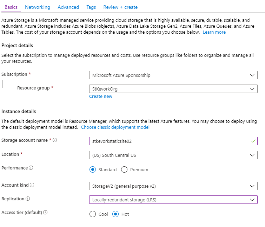Click info icon next to Storage account name

coord(55,140)
